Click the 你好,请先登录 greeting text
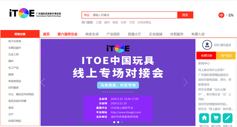This screenshot has height=127, width=237. click(222, 45)
